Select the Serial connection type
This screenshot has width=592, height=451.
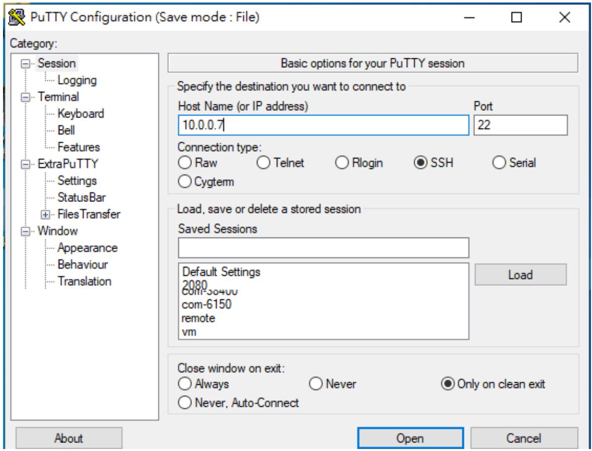514,163
